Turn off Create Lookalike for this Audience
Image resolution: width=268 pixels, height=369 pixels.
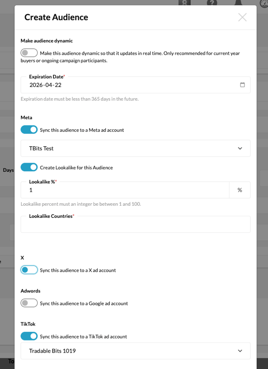[x=29, y=167]
